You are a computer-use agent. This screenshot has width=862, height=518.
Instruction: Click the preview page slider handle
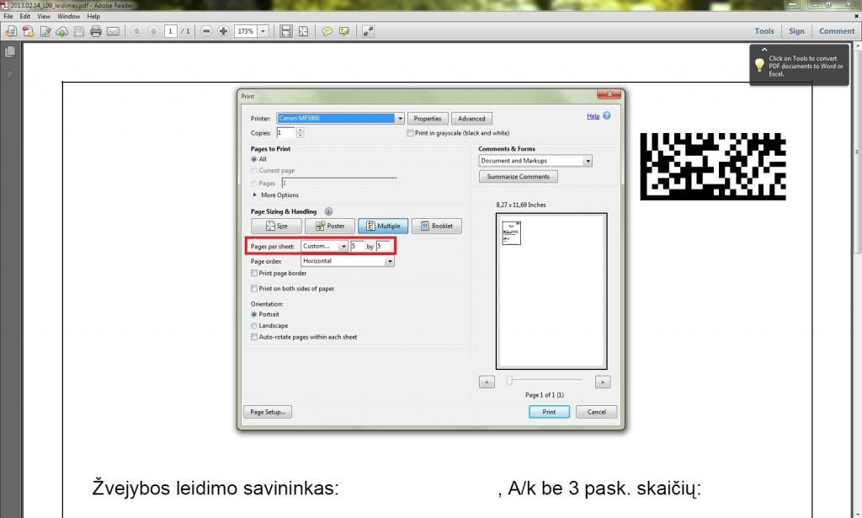tap(509, 381)
